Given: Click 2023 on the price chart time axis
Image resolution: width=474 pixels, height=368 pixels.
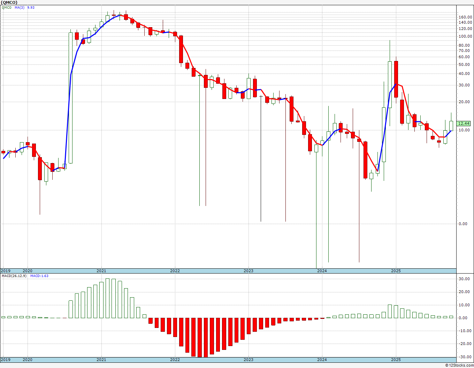Looking at the screenshot, I should click(249, 271).
